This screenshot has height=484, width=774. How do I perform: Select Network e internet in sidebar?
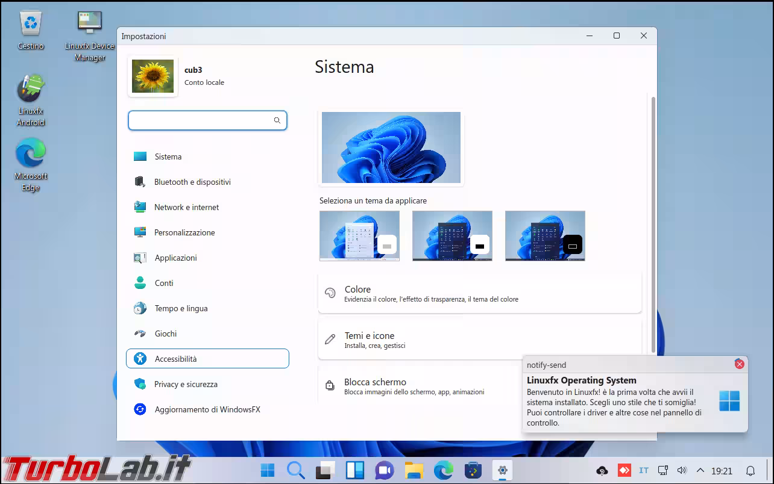186,207
